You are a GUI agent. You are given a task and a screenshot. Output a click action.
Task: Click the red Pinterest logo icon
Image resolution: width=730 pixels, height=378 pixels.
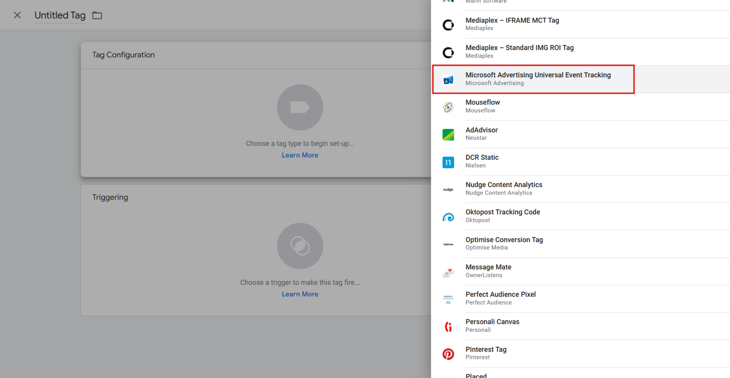coord(448,354)
